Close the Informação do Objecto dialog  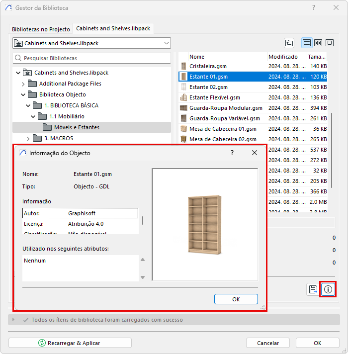click(255, 153)
